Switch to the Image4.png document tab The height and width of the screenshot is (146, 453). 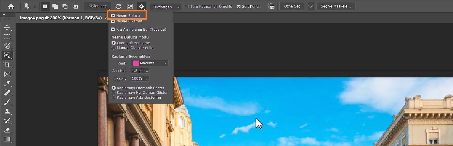tap(61, 18)
